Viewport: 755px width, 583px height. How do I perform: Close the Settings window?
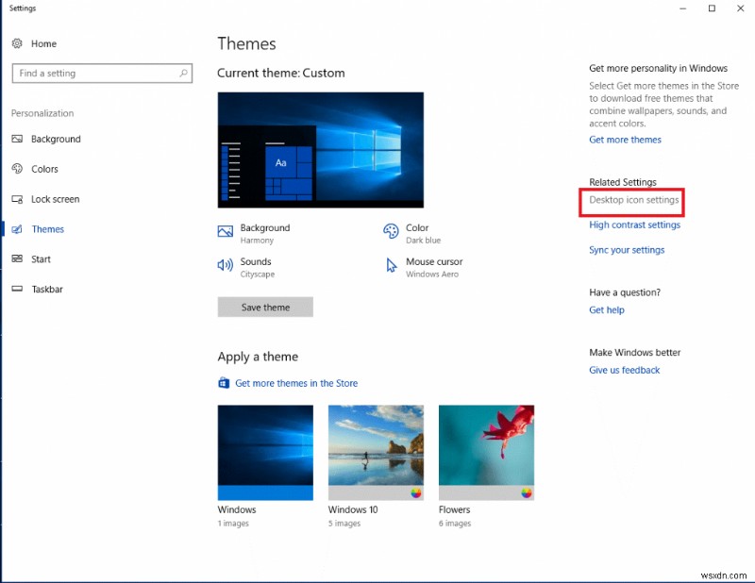tap(740, 8)
